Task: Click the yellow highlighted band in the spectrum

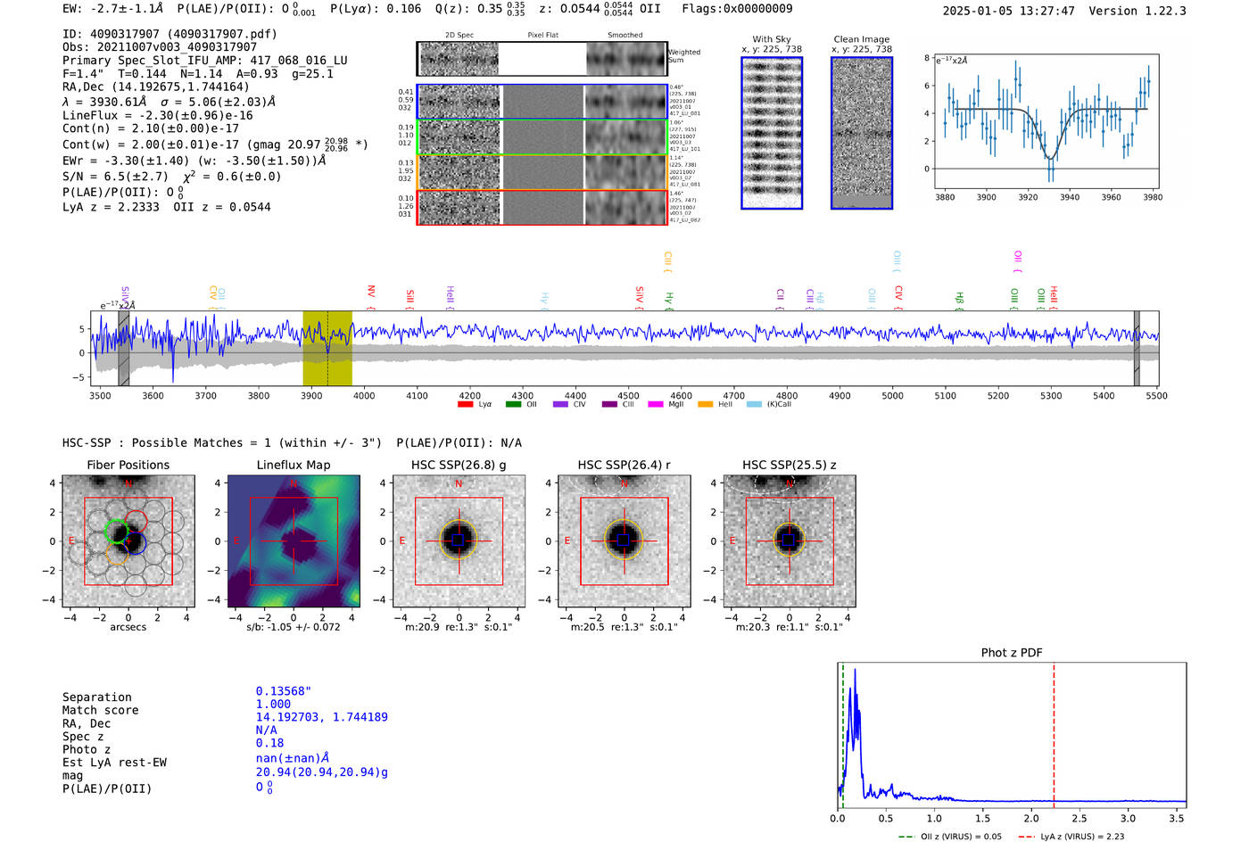Action: coord(327,348)
